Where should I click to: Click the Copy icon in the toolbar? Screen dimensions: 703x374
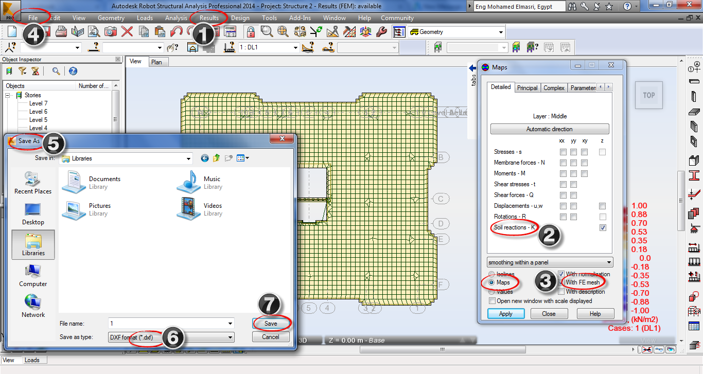144,32
